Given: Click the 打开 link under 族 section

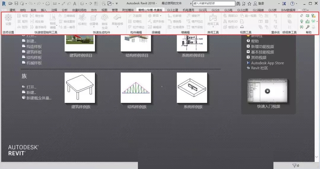Looking at the screenshot, I should (29, 87).
